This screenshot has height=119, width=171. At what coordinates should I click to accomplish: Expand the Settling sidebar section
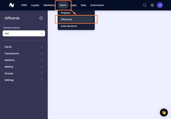pos(23,67)
